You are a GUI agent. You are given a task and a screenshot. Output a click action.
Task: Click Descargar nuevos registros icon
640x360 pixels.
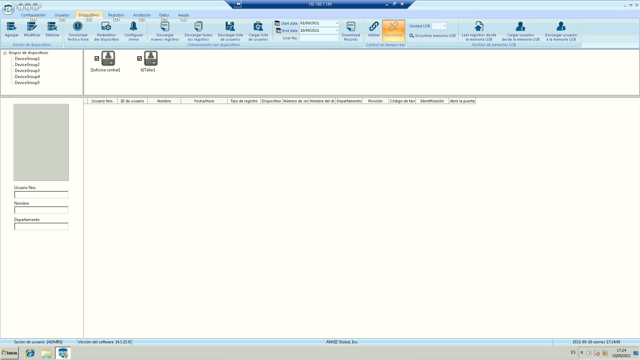point(165,27)
